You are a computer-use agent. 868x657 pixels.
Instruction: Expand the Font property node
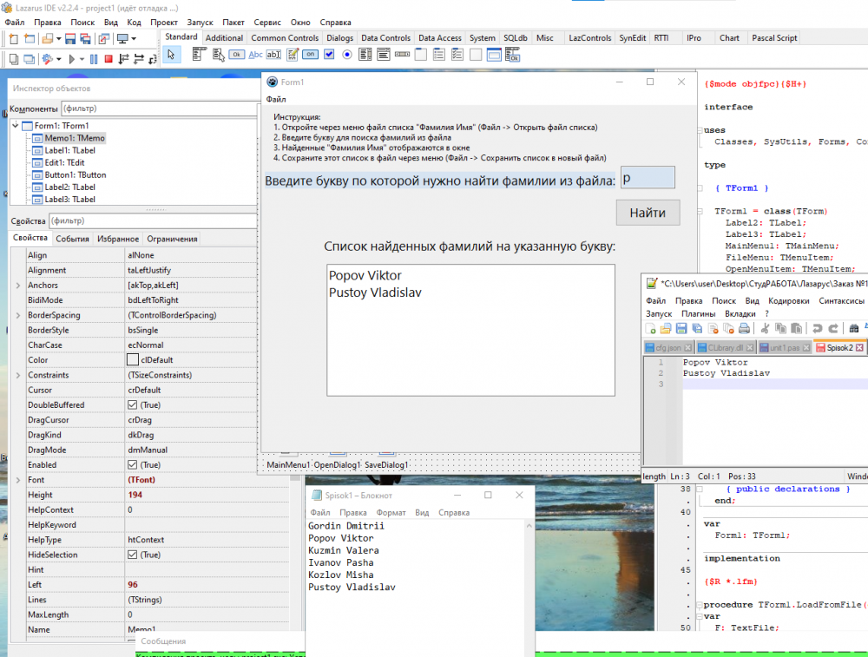pos(18,480)
